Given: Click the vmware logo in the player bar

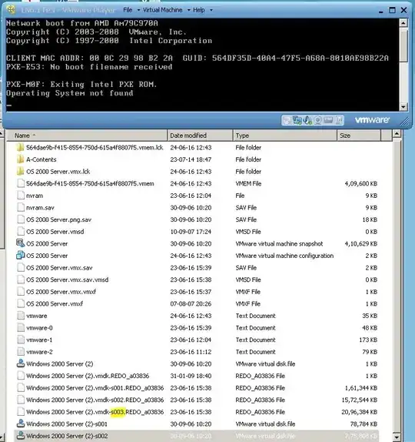Looking at the screenshot, I should (x=372, y=120).
